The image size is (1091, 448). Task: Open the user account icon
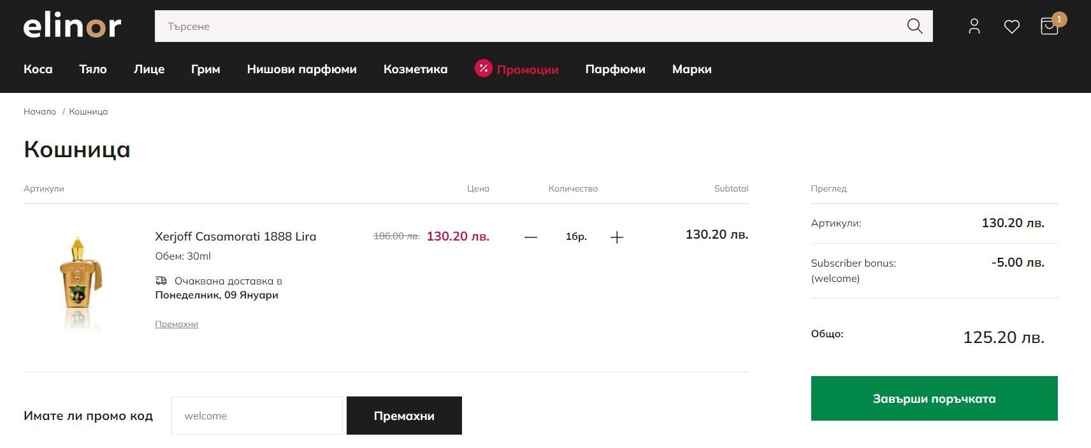974,26
